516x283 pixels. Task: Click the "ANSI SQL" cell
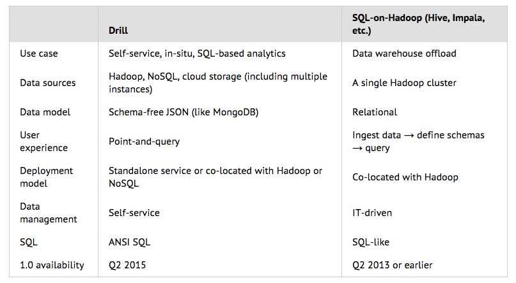[x=130, y=242]
